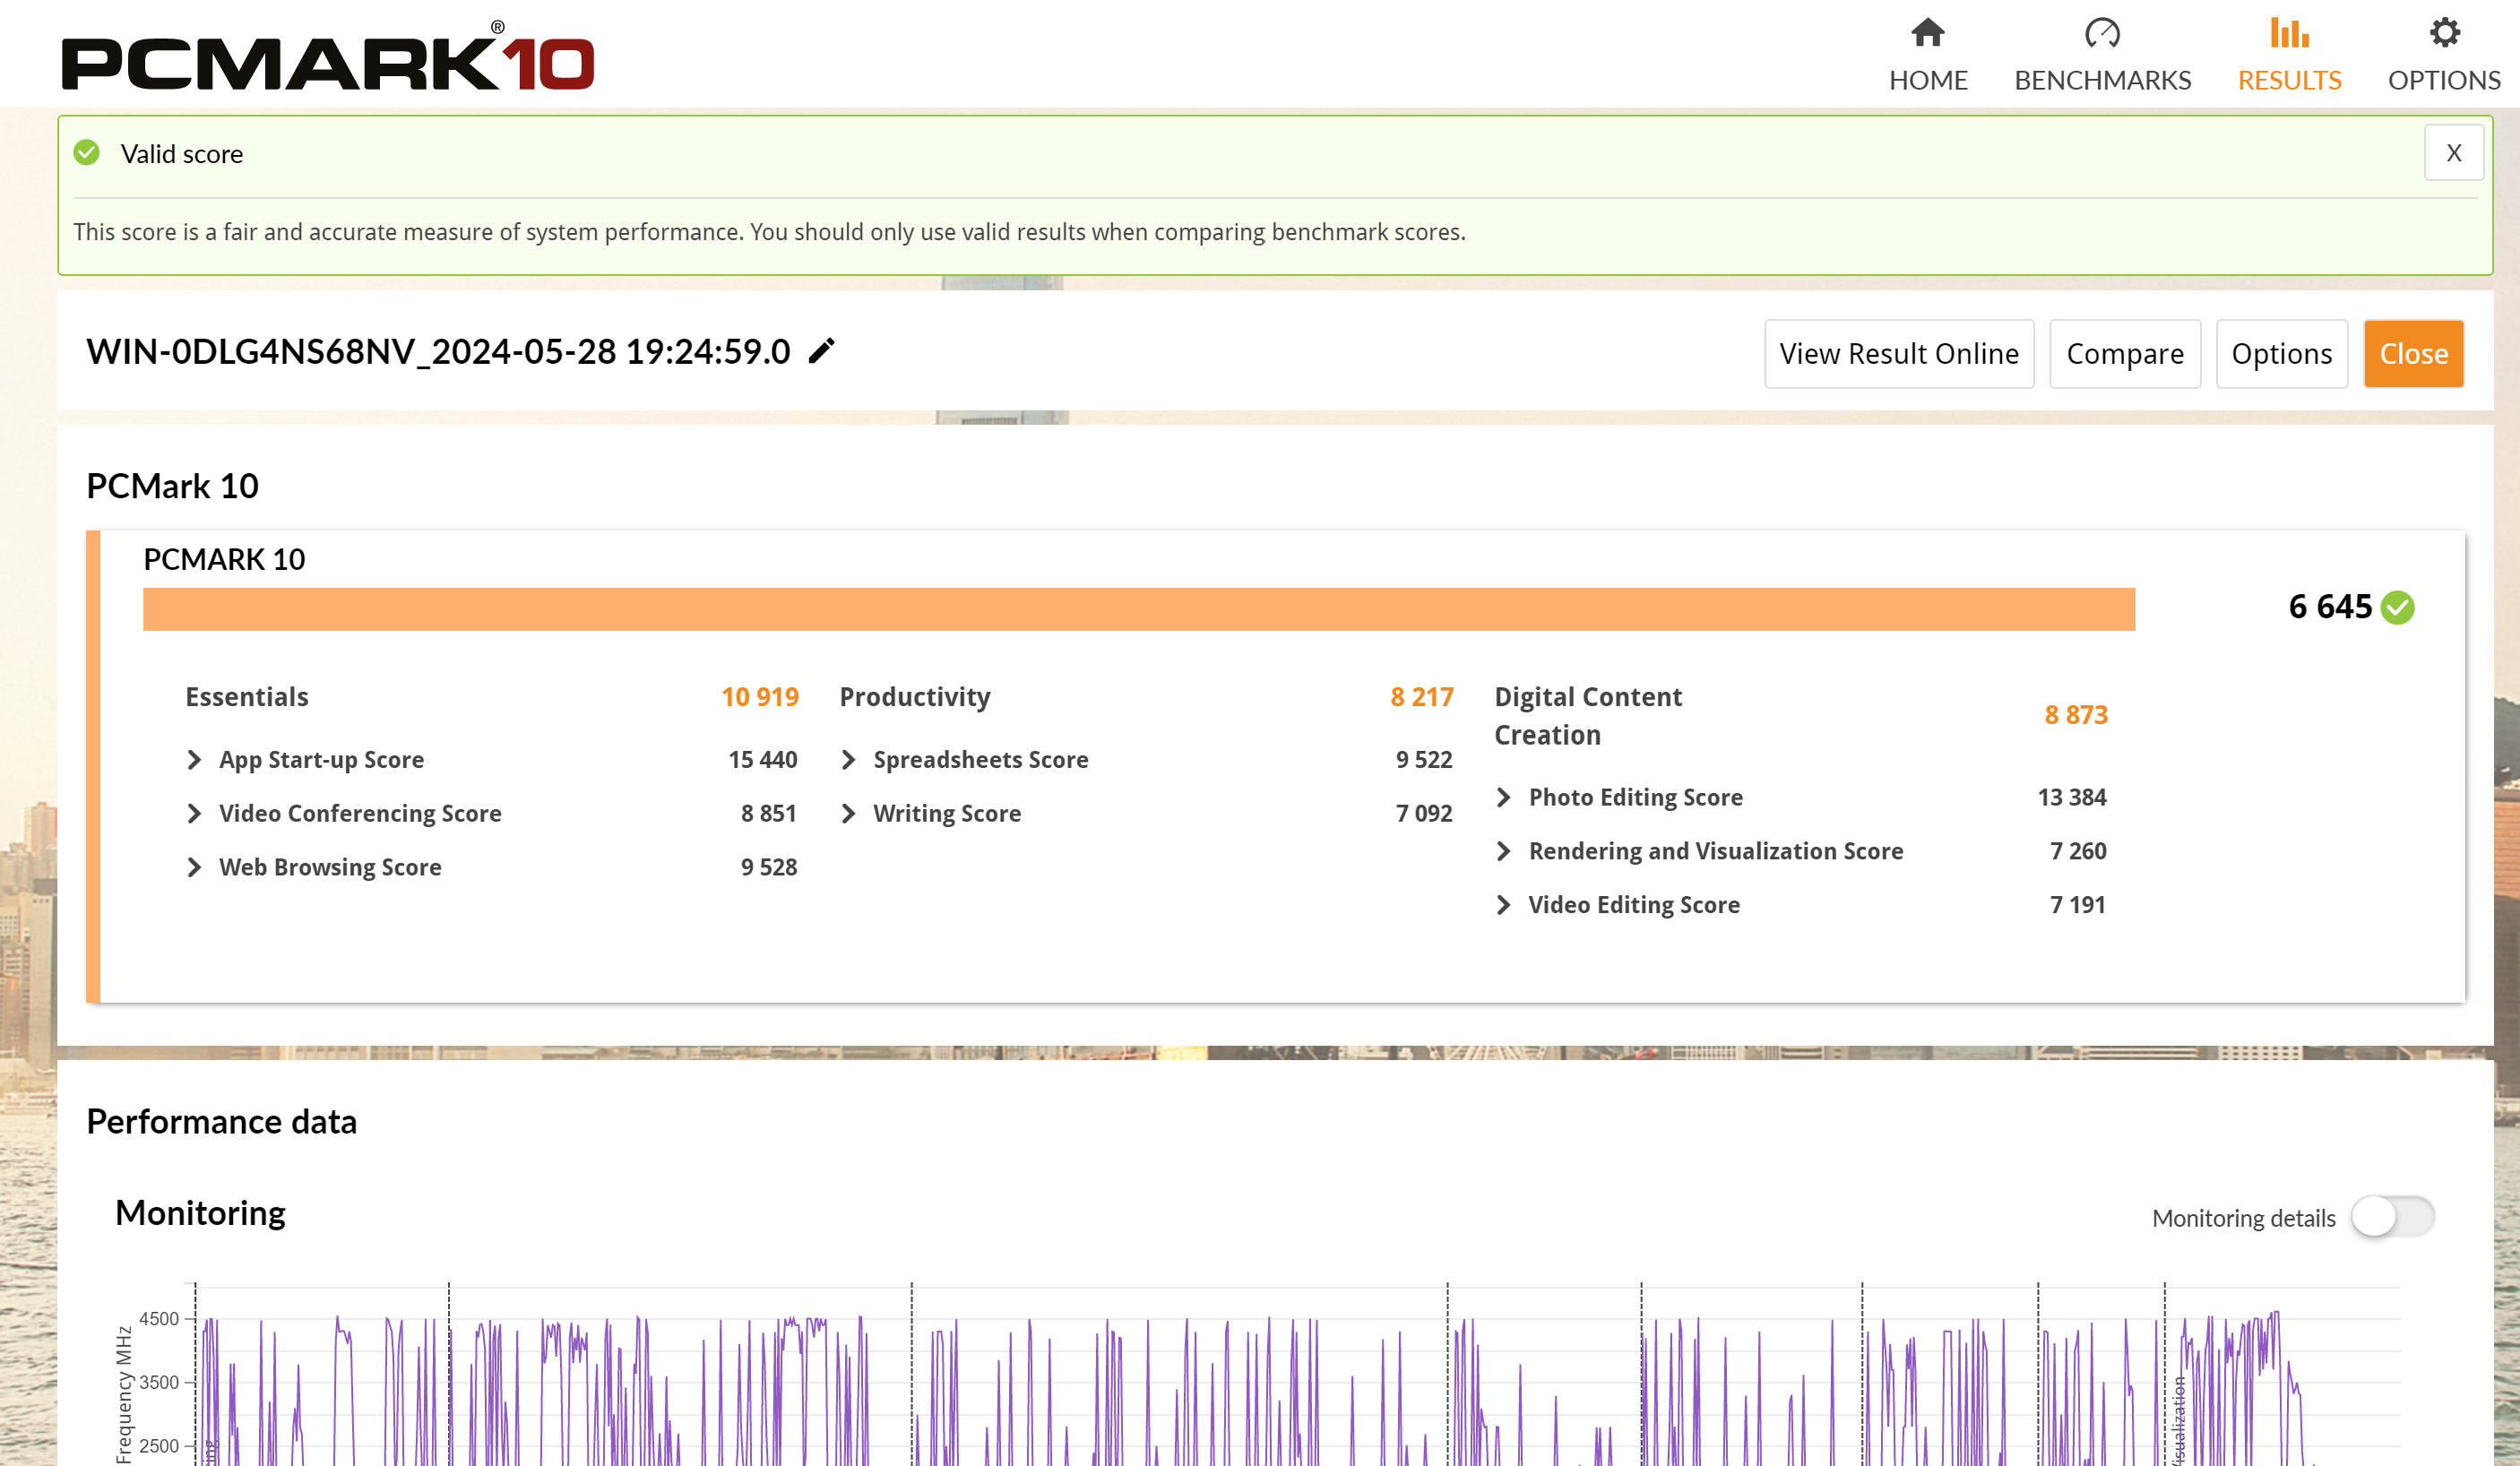Click the 4500 MHz frequency axis label
This screenshot has width=2520, height=1466.
tap(159, 1319)
